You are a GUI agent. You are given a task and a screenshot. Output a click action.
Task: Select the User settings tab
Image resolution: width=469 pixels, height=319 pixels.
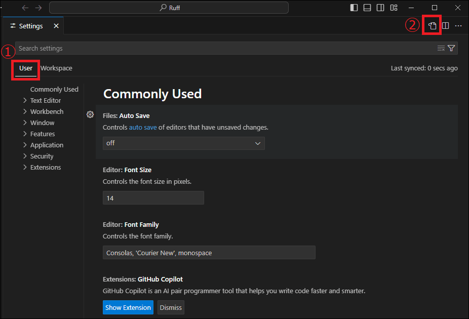point(26,68)
